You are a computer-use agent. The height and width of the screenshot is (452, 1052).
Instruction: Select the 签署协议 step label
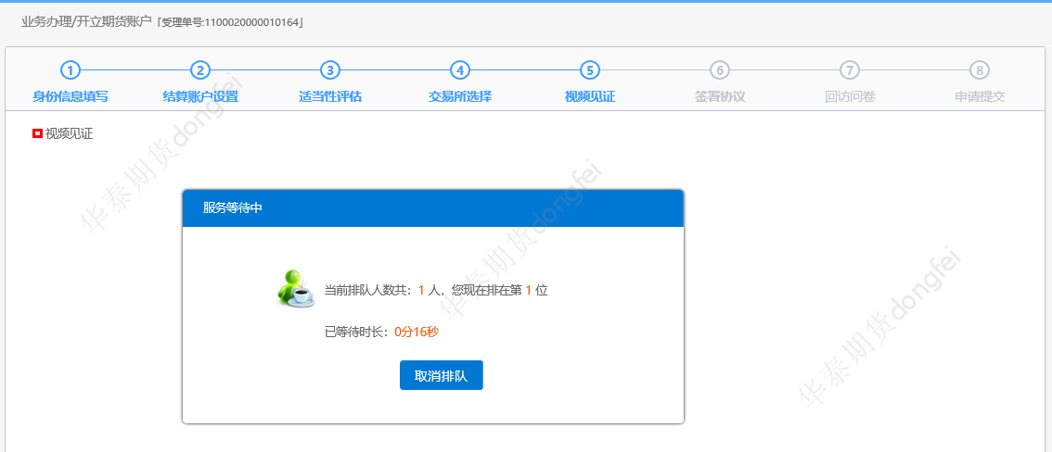click(720, 96)
